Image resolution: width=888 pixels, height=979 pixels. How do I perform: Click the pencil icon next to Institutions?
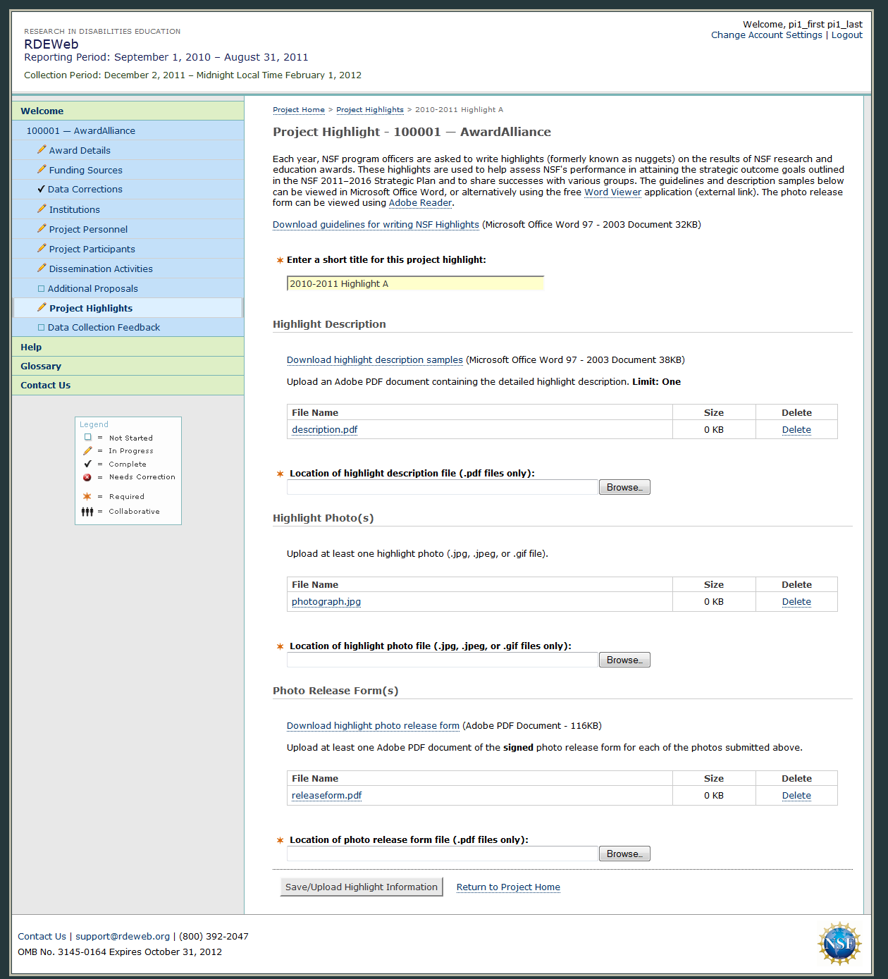[42, 209]
